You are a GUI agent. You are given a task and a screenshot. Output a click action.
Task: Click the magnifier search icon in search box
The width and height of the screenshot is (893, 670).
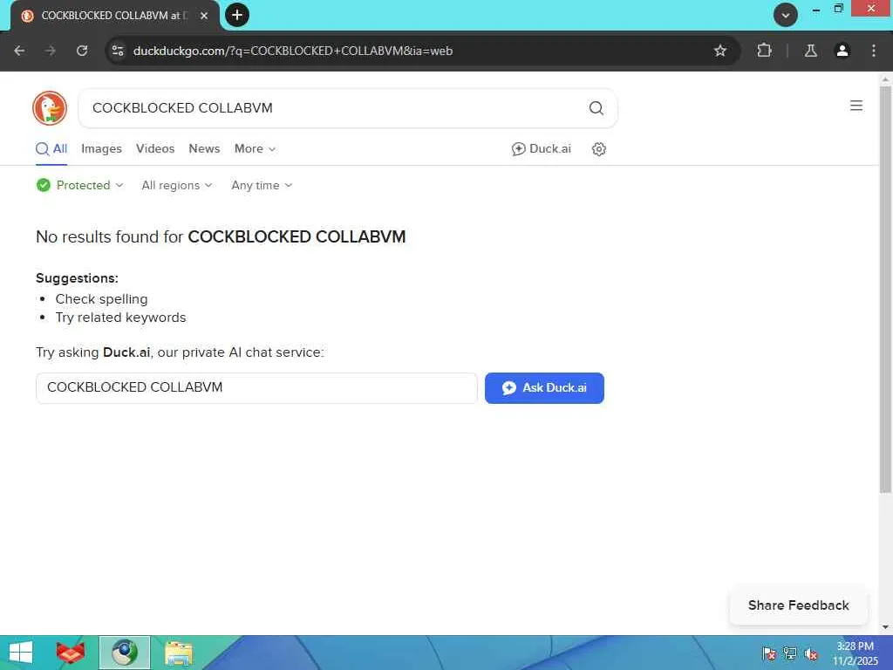pos(596,107)
